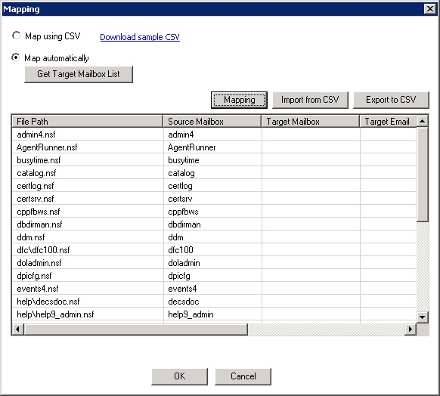The image size is (440, 396).
Task: Click the Target Email column header
Action: click(x=389, y=122)
